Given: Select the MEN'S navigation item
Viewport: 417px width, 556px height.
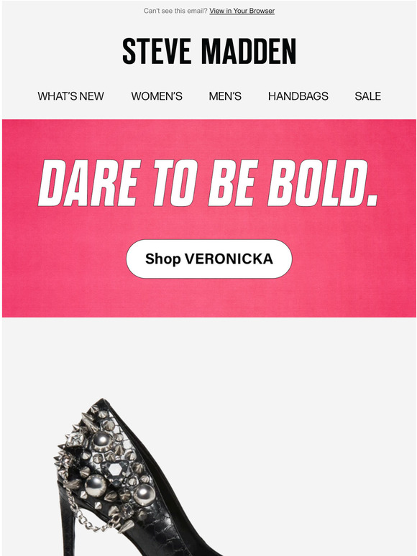Looking at the screenshot, I should 225,96.
